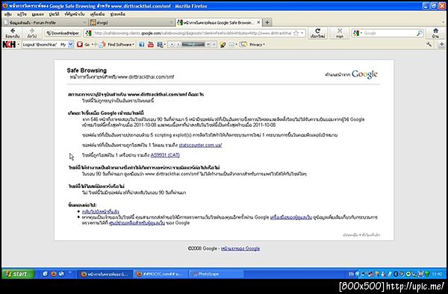The width and height of the screenshot is (448, 294).
Task: Open the Facebook toolbar icon
Action: 141,45
